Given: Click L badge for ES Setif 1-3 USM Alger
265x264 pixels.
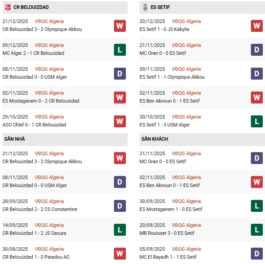Looking at the screenshot, I should (x=257, y=121).
